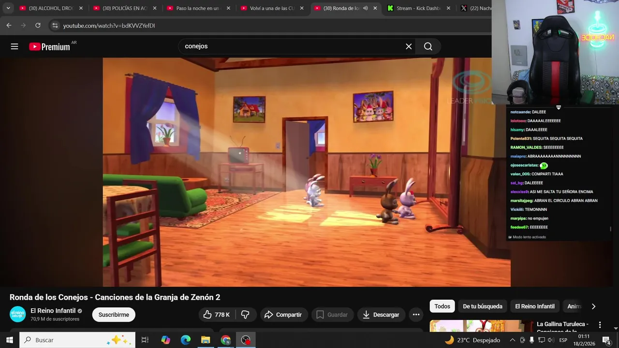Select the 'El Reino Infantil' filter chip
Screen dimensions: 619x348
[535, 306]
